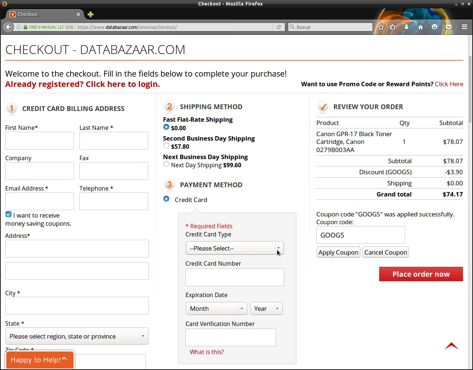Click the Fax input field
The image size is (473, 370).
[x=114, y=171]
